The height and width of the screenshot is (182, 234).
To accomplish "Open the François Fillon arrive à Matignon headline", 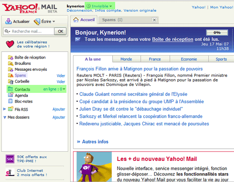I will click(139, 69).
